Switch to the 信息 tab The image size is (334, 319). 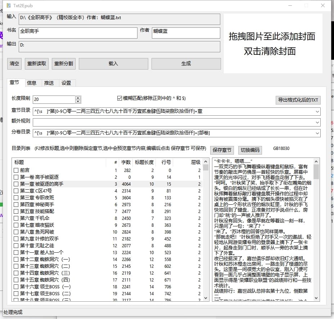pyautogui.click(x=32, y=83)
